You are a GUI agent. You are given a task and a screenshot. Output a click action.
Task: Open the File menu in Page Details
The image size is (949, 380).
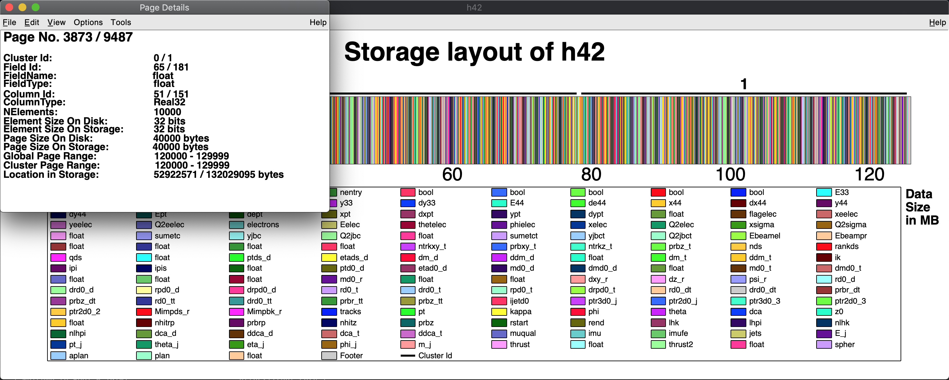coord(9,22)
